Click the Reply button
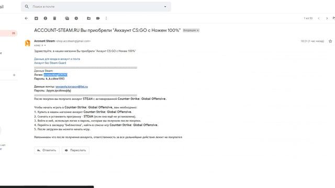Screen dimensions: 335x188 click(47, 150)
